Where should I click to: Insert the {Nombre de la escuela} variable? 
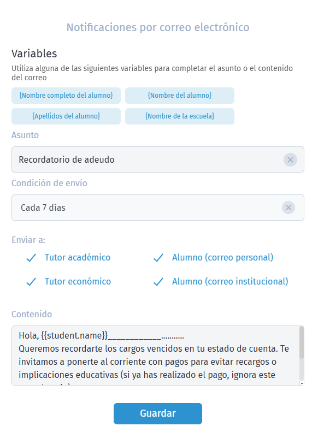click(x=180, y=116)
